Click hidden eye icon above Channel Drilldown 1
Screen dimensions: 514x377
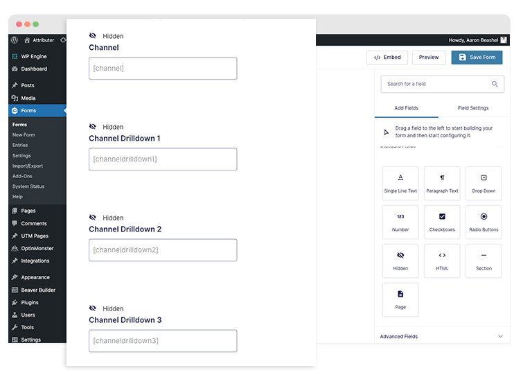click(x=93, y=126)
